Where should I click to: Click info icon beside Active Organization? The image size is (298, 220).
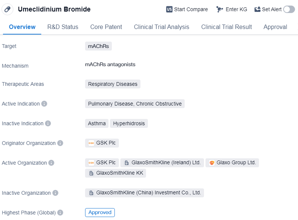point(51,163)
